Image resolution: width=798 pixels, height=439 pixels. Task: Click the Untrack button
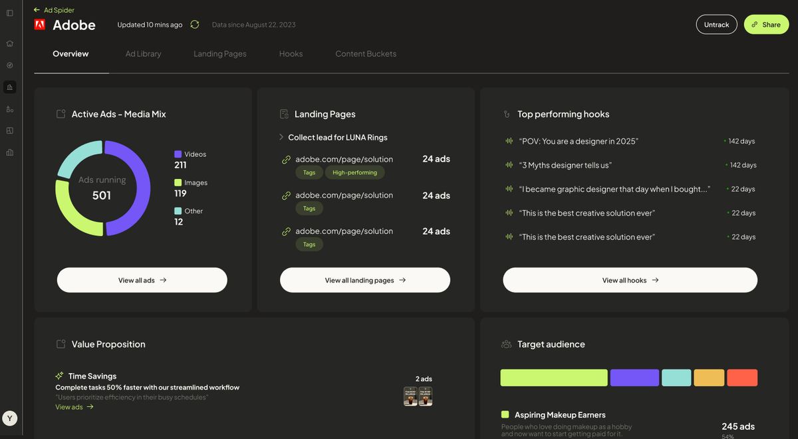tap(717, 25)
